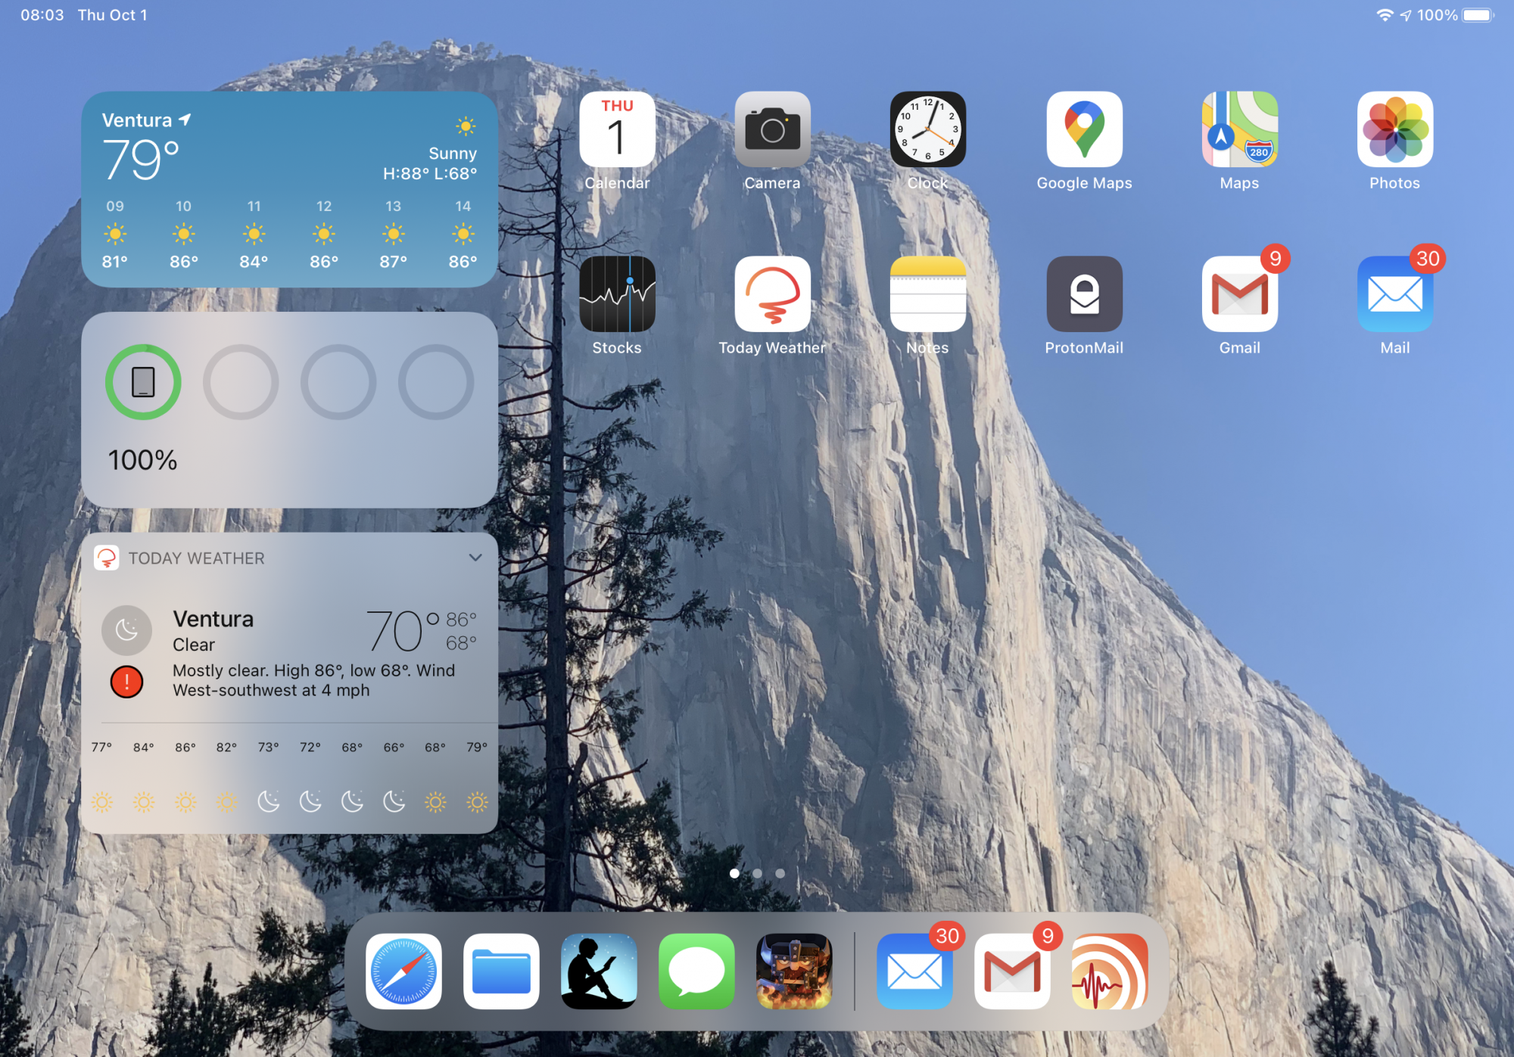Open Gmail on the home screen

point(1239,294)
